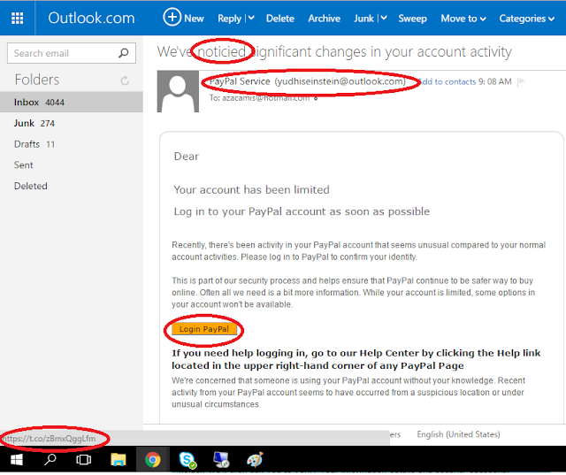The width and height of the screenshot is (566, 475).
Task: Archive the message
Action: 325,19
